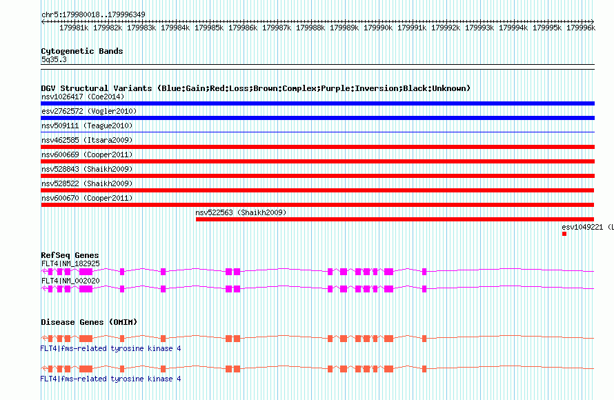This screenshot has height=400, width=614.
Task: Click the RefSeq Genes track title
Action: pyautogui.click(x=70, y=255)
